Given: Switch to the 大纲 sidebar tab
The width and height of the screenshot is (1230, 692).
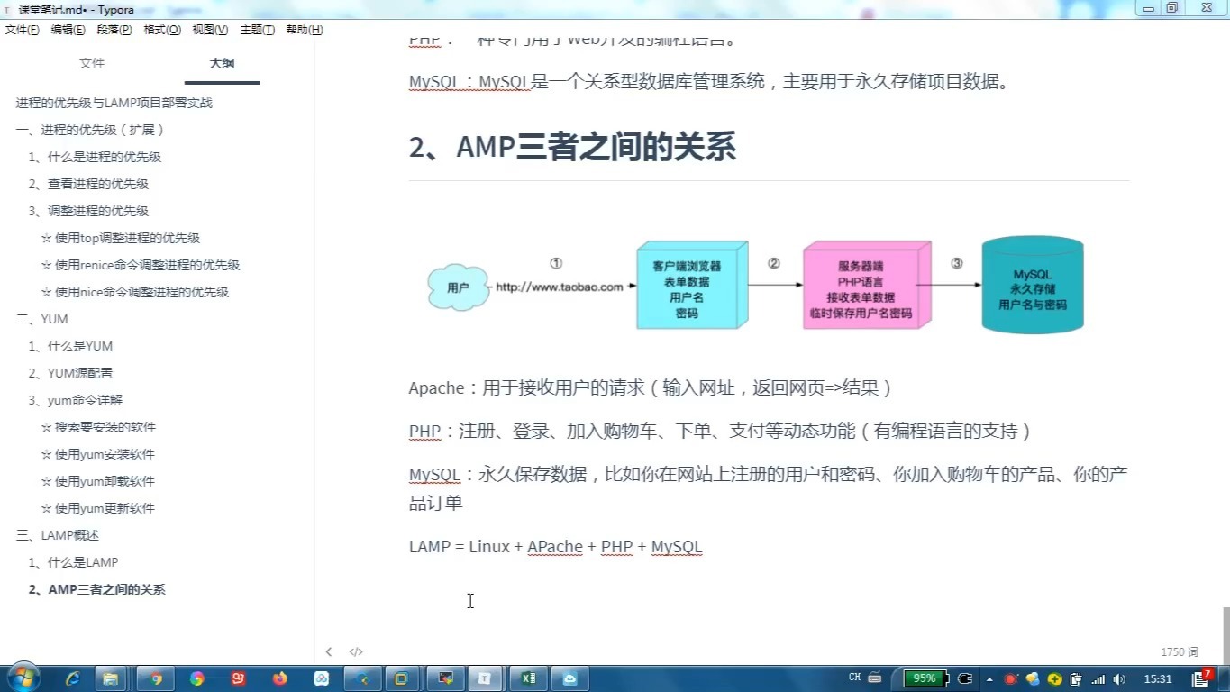Looking at the screenshot, I should 222,63.
